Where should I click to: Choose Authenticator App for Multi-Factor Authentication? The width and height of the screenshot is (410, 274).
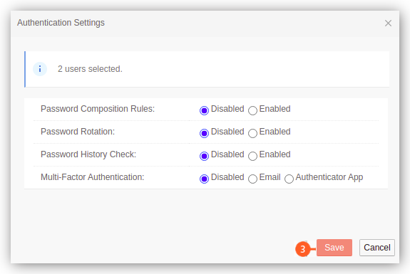click(289, 179)
